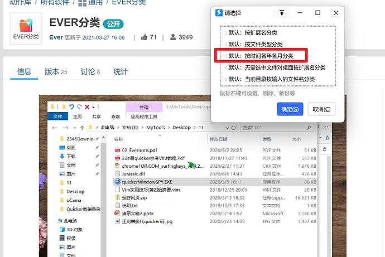Sort by 大小 column header

(x=296, y=139)
